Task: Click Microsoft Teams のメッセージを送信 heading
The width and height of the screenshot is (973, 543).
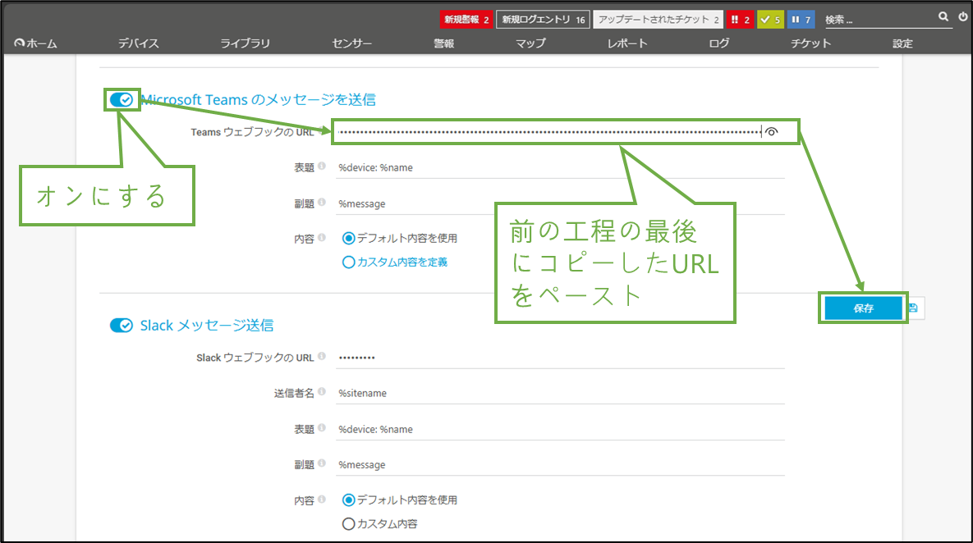Action: pos(258,100)
